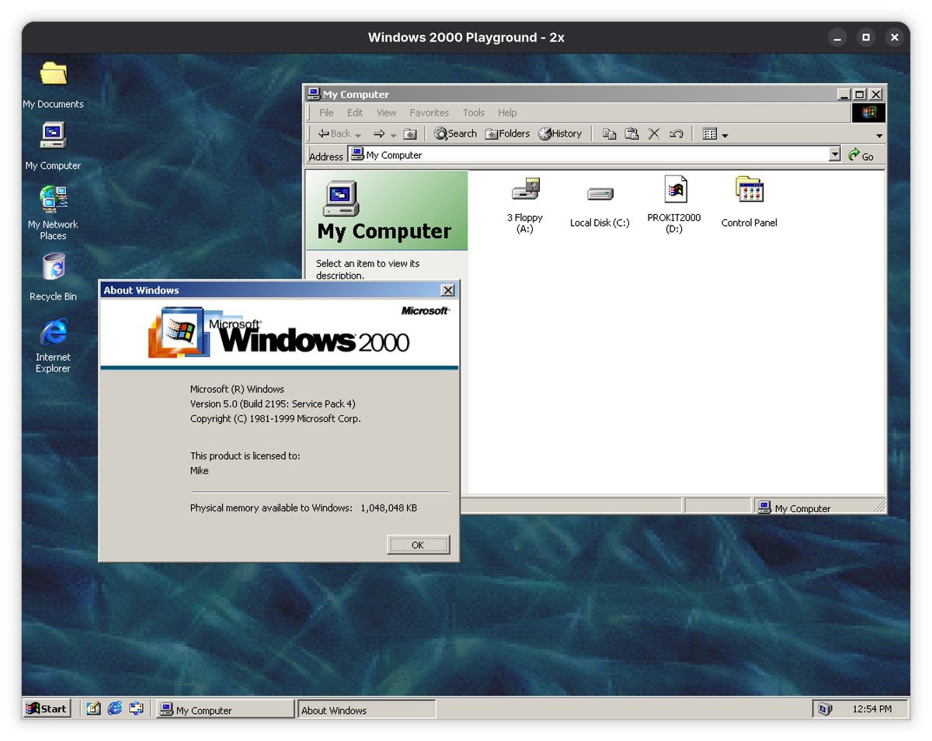Click the Move To toolbar icon
This screenshot has width=932, height=741.
(610, 133)
